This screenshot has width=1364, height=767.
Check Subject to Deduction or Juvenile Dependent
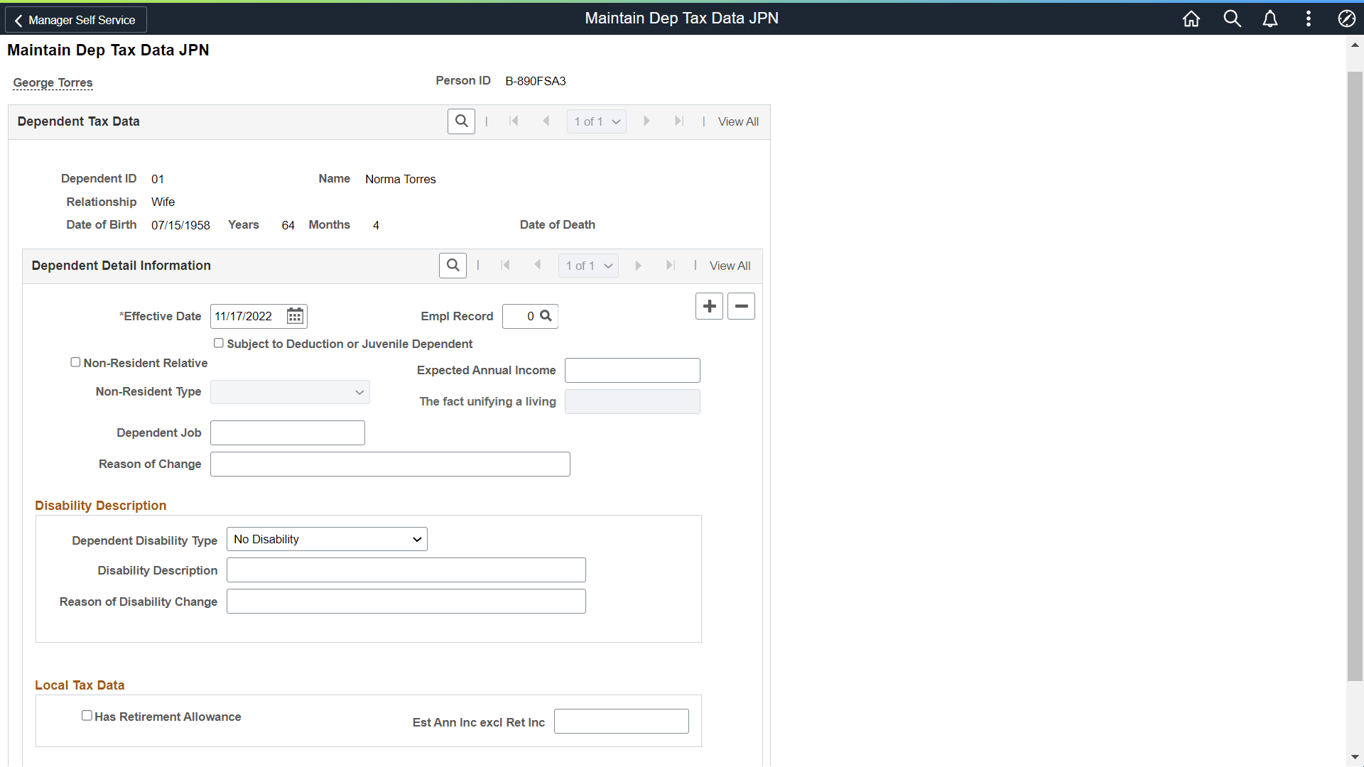click(219, 343)
